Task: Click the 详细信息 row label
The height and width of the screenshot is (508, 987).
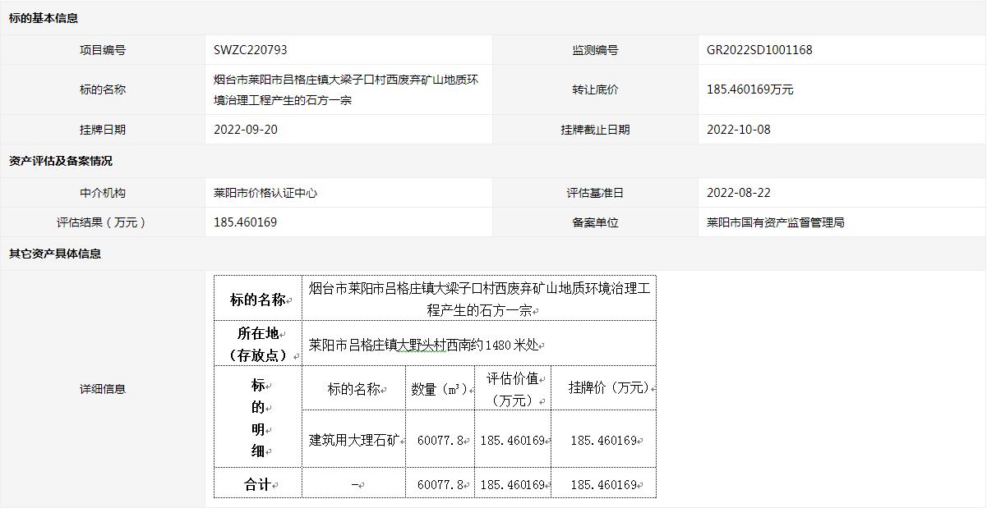Action: coord(103,389)
